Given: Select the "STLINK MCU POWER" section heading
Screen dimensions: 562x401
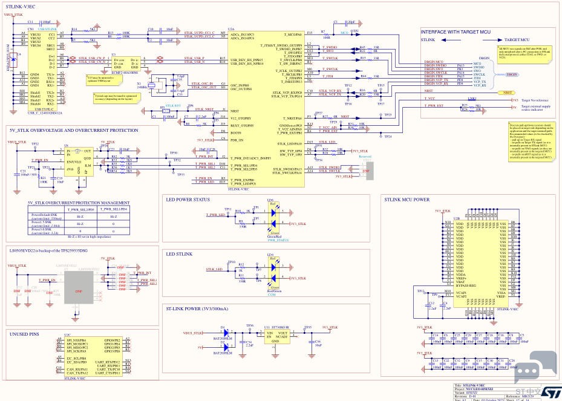Looking at the screenshot, I should 407,200.
